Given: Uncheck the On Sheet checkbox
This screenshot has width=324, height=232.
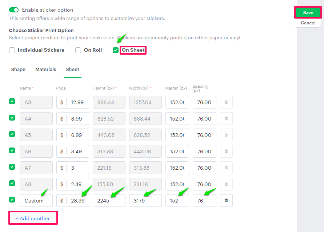Looking at the screenshot, I should pyautogui.click(x=116, y=50).
